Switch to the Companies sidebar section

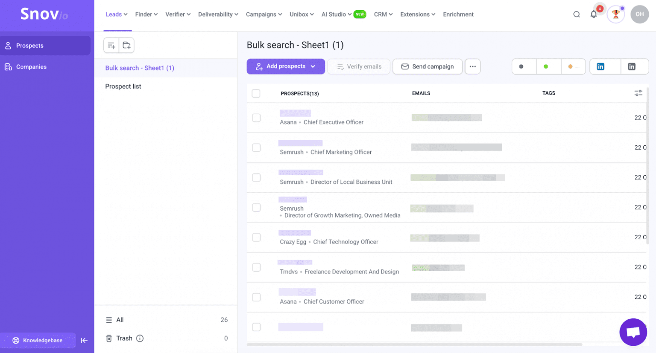(32, 67)
